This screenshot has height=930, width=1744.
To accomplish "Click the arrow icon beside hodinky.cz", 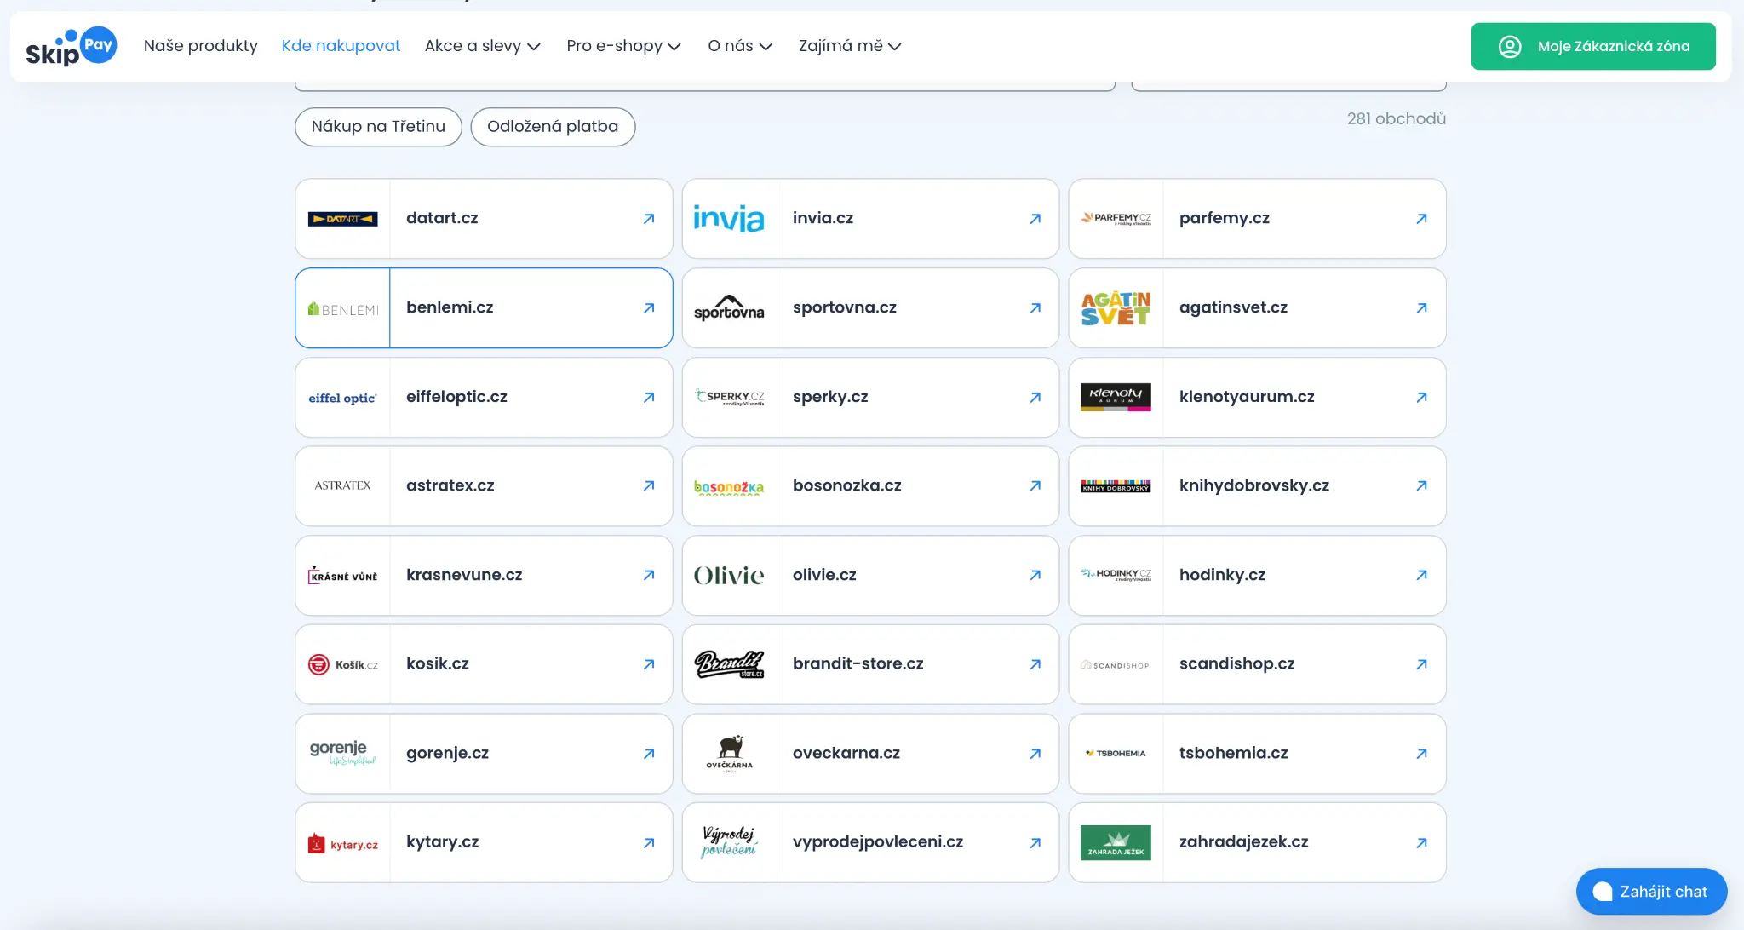I will [x=1420, y=575].
